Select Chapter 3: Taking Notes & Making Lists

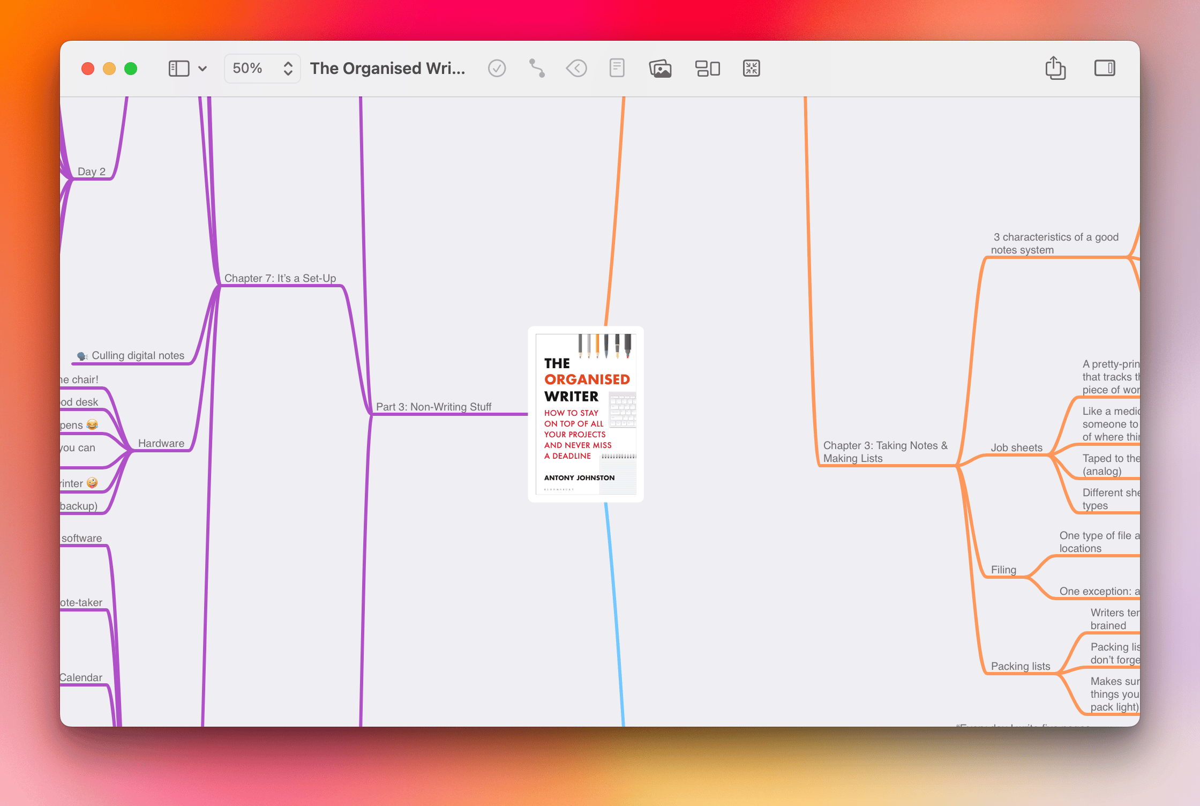(x=885, y=452)
